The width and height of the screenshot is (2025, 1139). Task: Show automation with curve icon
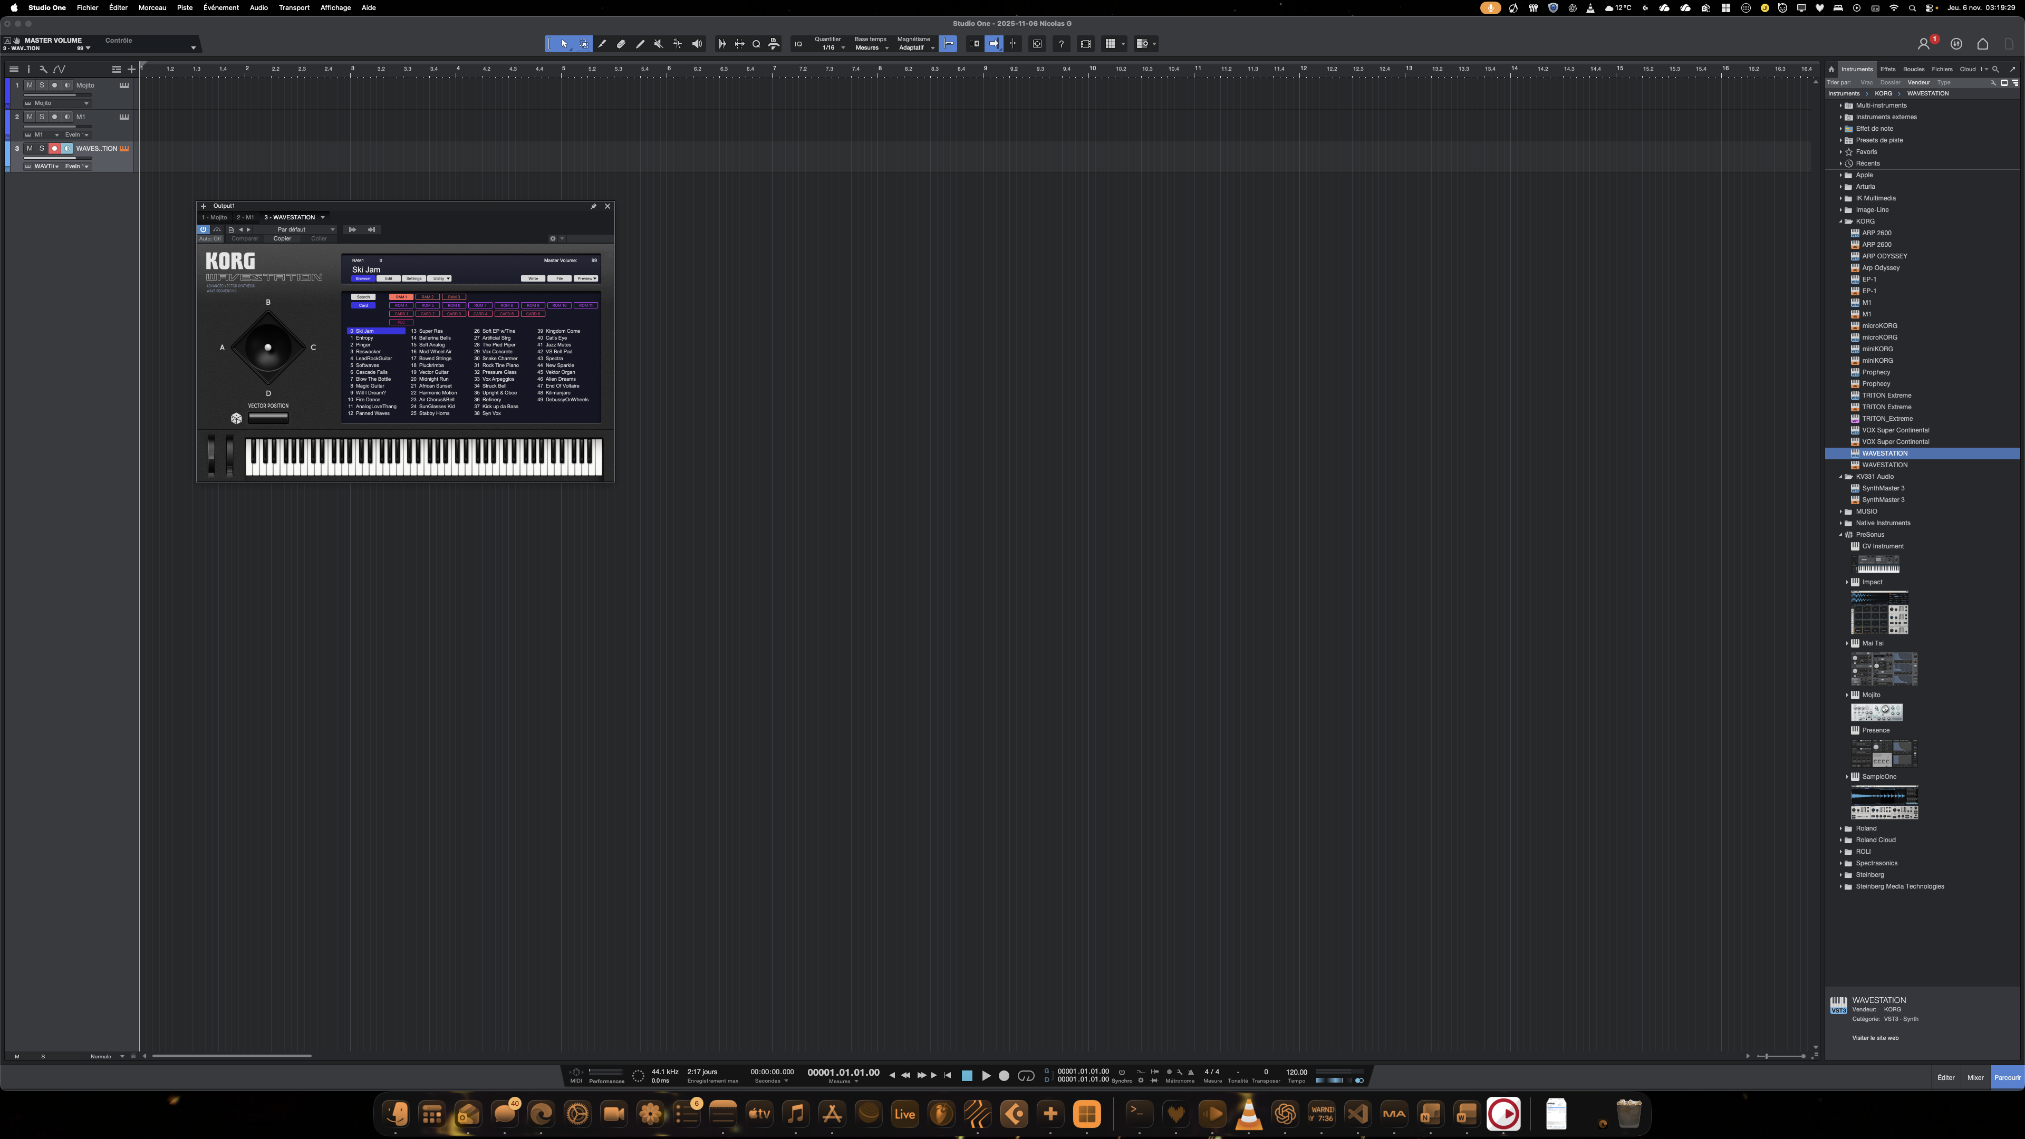coord(60,69)
